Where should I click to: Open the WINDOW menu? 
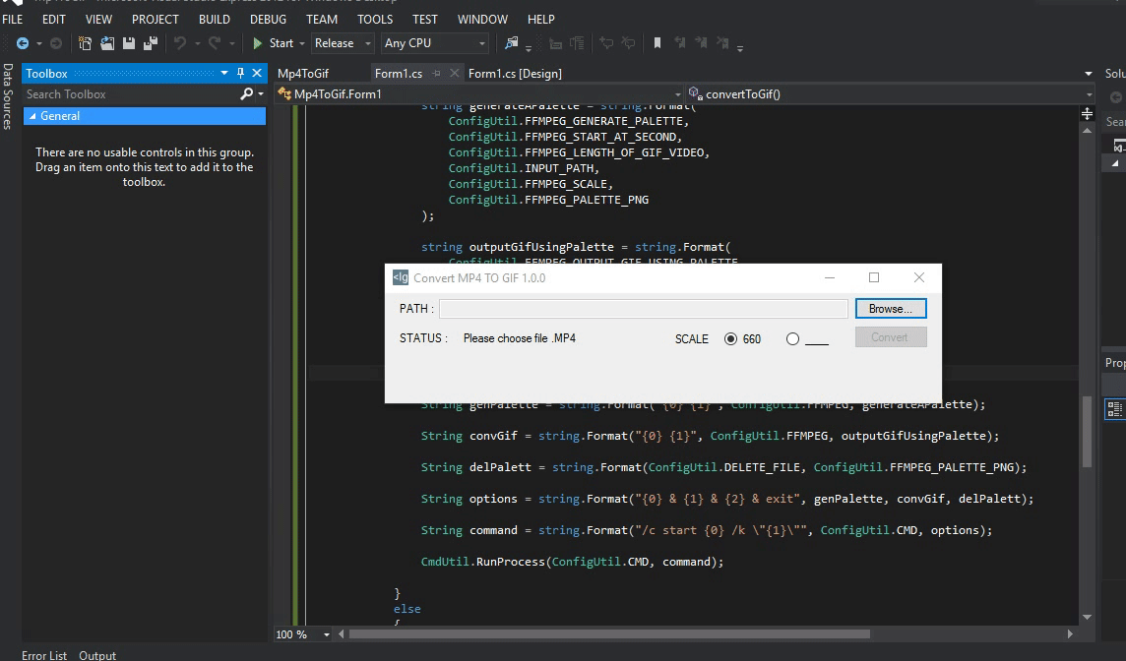point(482,20)
